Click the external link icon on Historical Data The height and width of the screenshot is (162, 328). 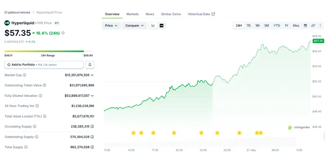(x=213, y=14)
